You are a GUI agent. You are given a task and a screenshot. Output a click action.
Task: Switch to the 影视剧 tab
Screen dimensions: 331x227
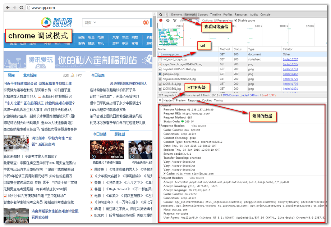(119, 134)
